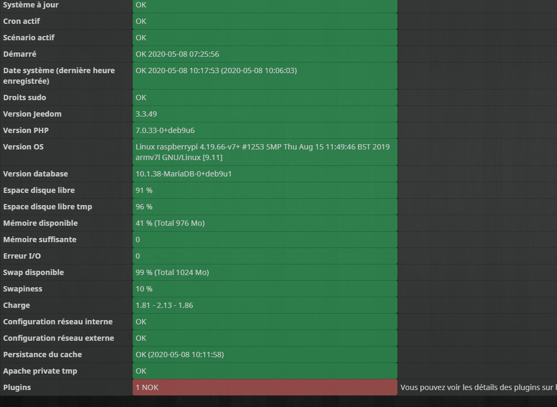Select PHP version '7.0.33-0+deb9u6'
Screen dimensions: 557x407
[x=165, y=130]
